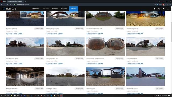Open Windows taskbar search
The height and width of the screenshot is (97, 172).
pos(5,96)
